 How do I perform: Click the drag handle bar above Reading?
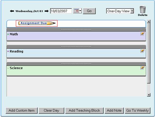click(x=76, y=47)
